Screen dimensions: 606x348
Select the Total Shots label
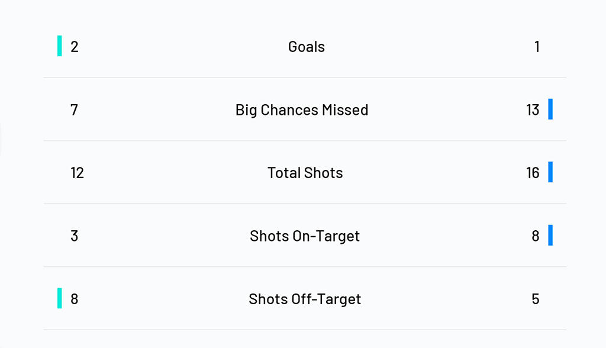coord(305,173)
